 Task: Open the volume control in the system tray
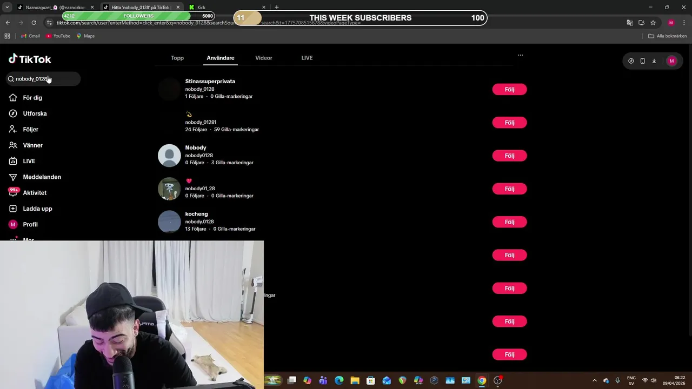653,380
